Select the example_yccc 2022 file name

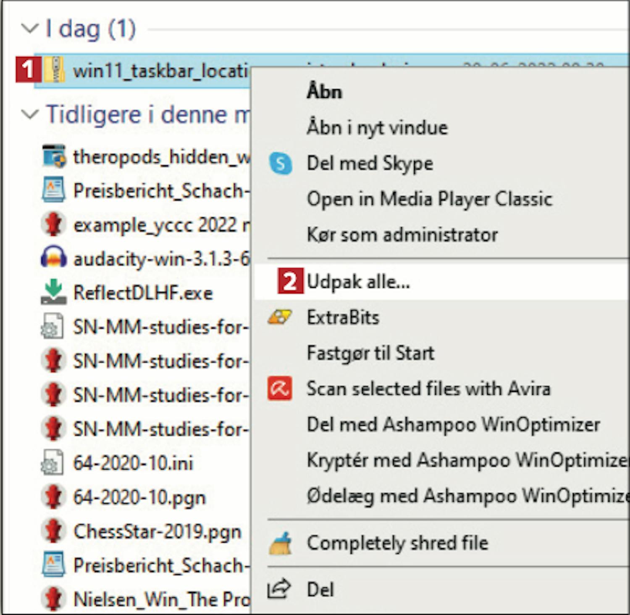click(x=162, y=225)
